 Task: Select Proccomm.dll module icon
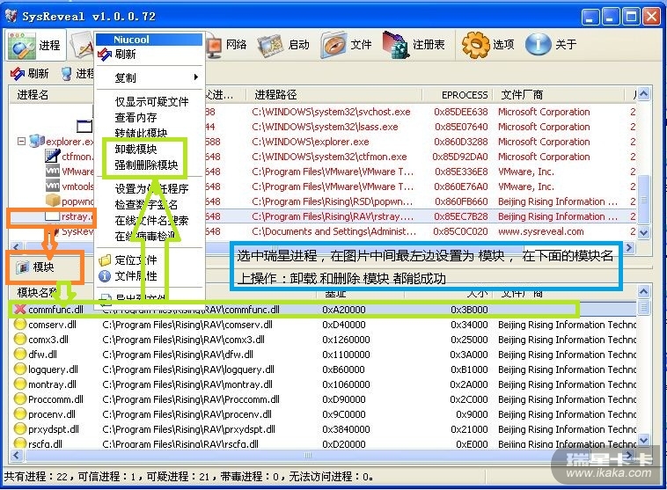click(19, 399)
